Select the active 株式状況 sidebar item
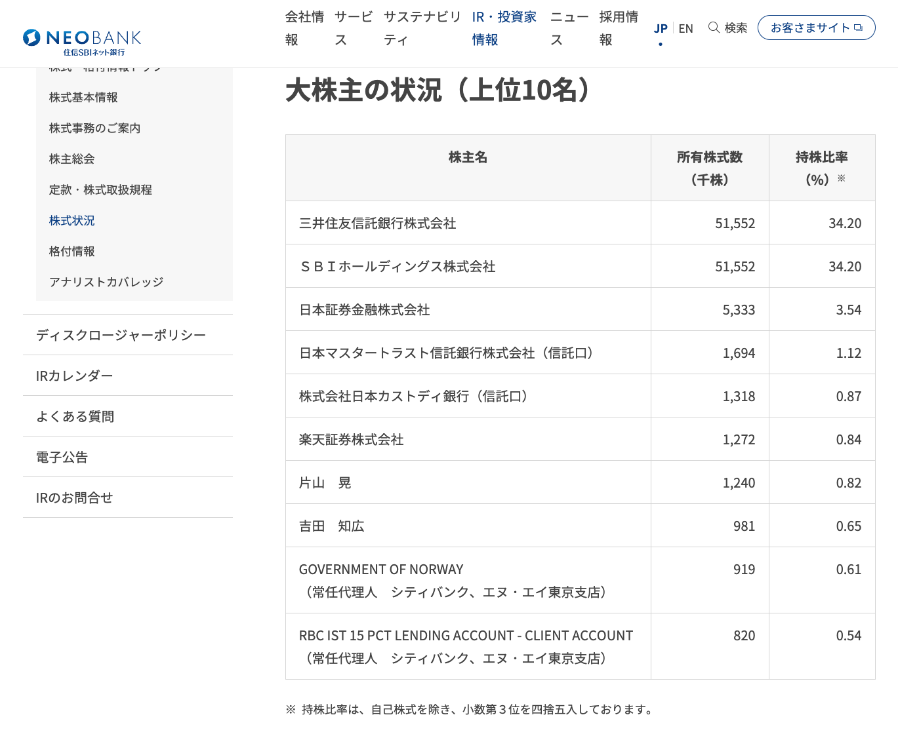The image size is (898, 736). click(x=71, y=221)
